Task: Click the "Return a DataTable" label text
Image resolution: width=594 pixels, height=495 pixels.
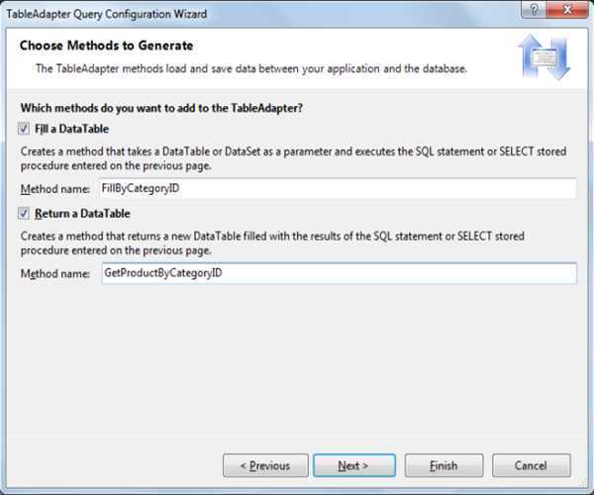Action: pyautogui.click(x=82, y=213)
